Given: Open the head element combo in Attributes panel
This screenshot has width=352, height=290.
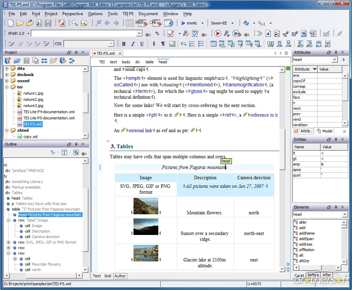Looking at the screenshot, I should [335, 60].
